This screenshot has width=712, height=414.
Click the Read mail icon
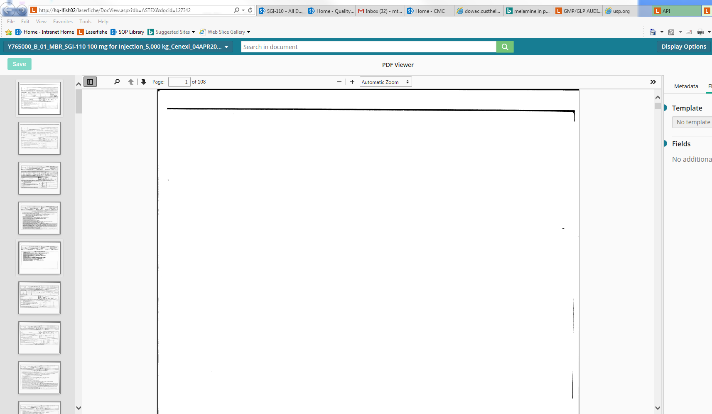[689, 32]
